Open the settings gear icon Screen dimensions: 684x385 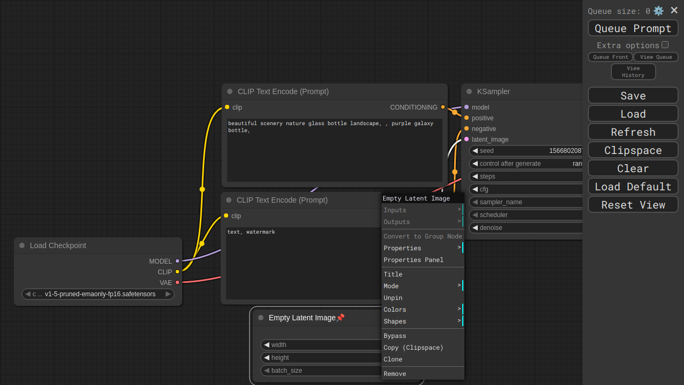click(x=658, y=11)
